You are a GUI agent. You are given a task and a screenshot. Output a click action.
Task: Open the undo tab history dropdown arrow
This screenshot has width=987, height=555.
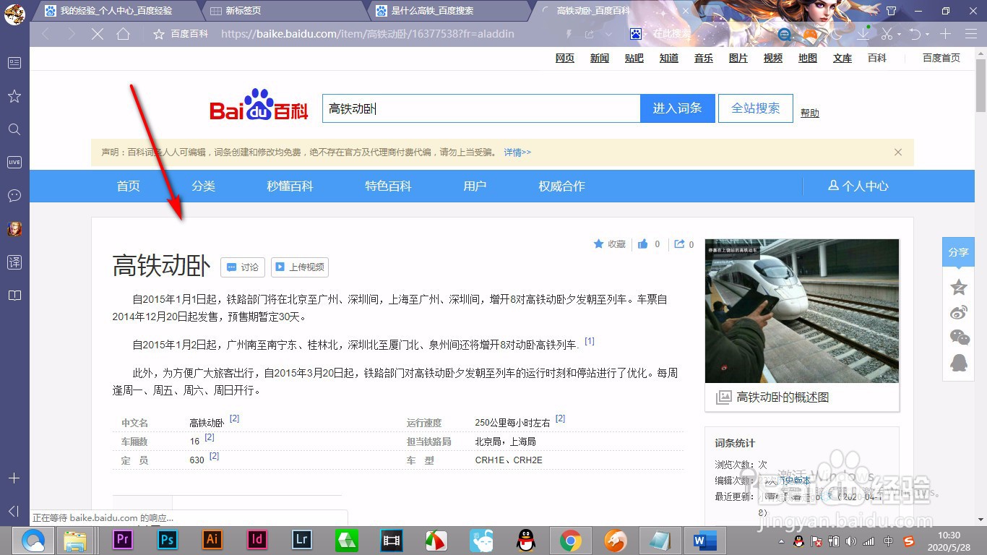927,35
